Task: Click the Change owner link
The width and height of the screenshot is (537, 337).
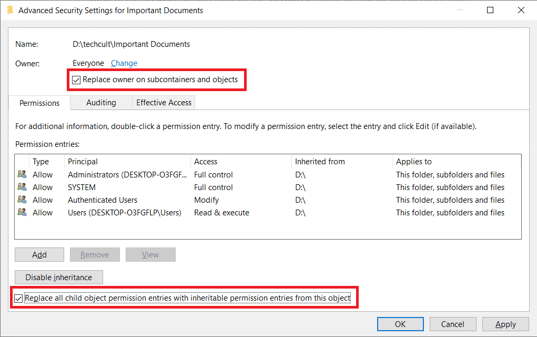Action: pos(124,63)
